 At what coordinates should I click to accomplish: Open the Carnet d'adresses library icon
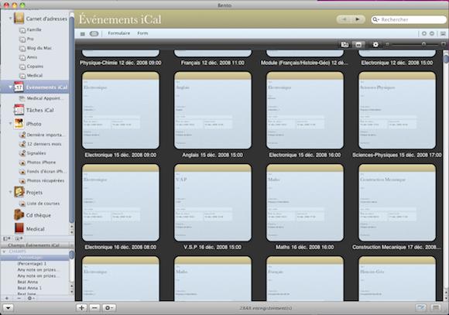[x=19, y=19]
